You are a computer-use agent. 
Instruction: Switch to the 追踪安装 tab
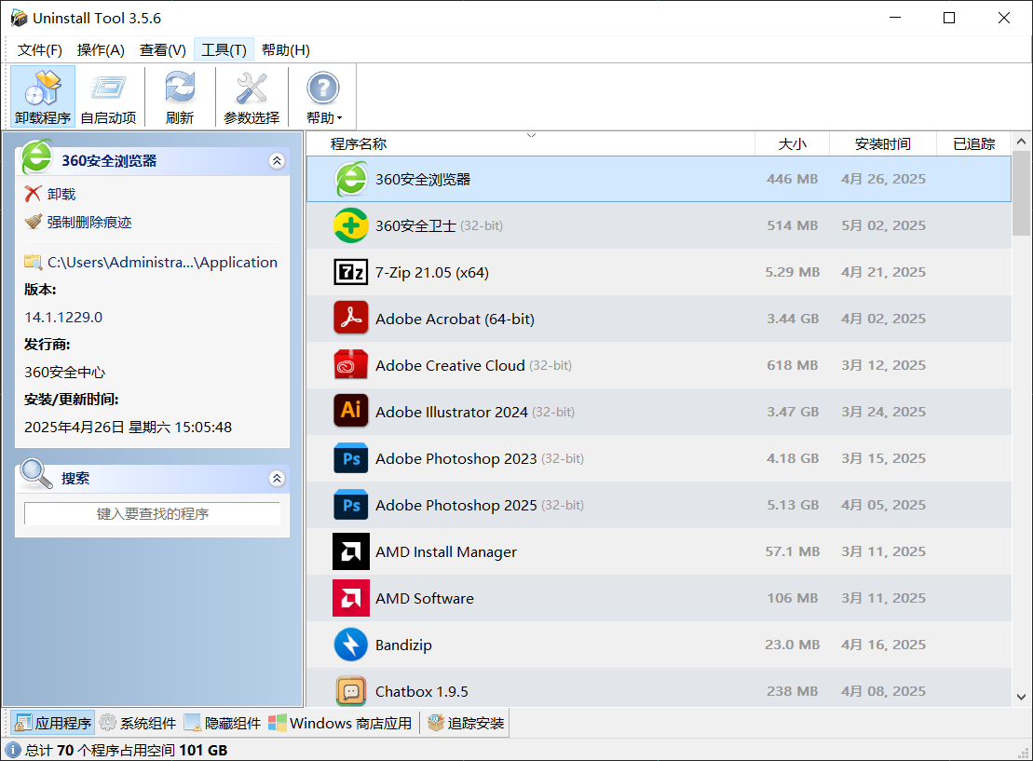[466, 723]
